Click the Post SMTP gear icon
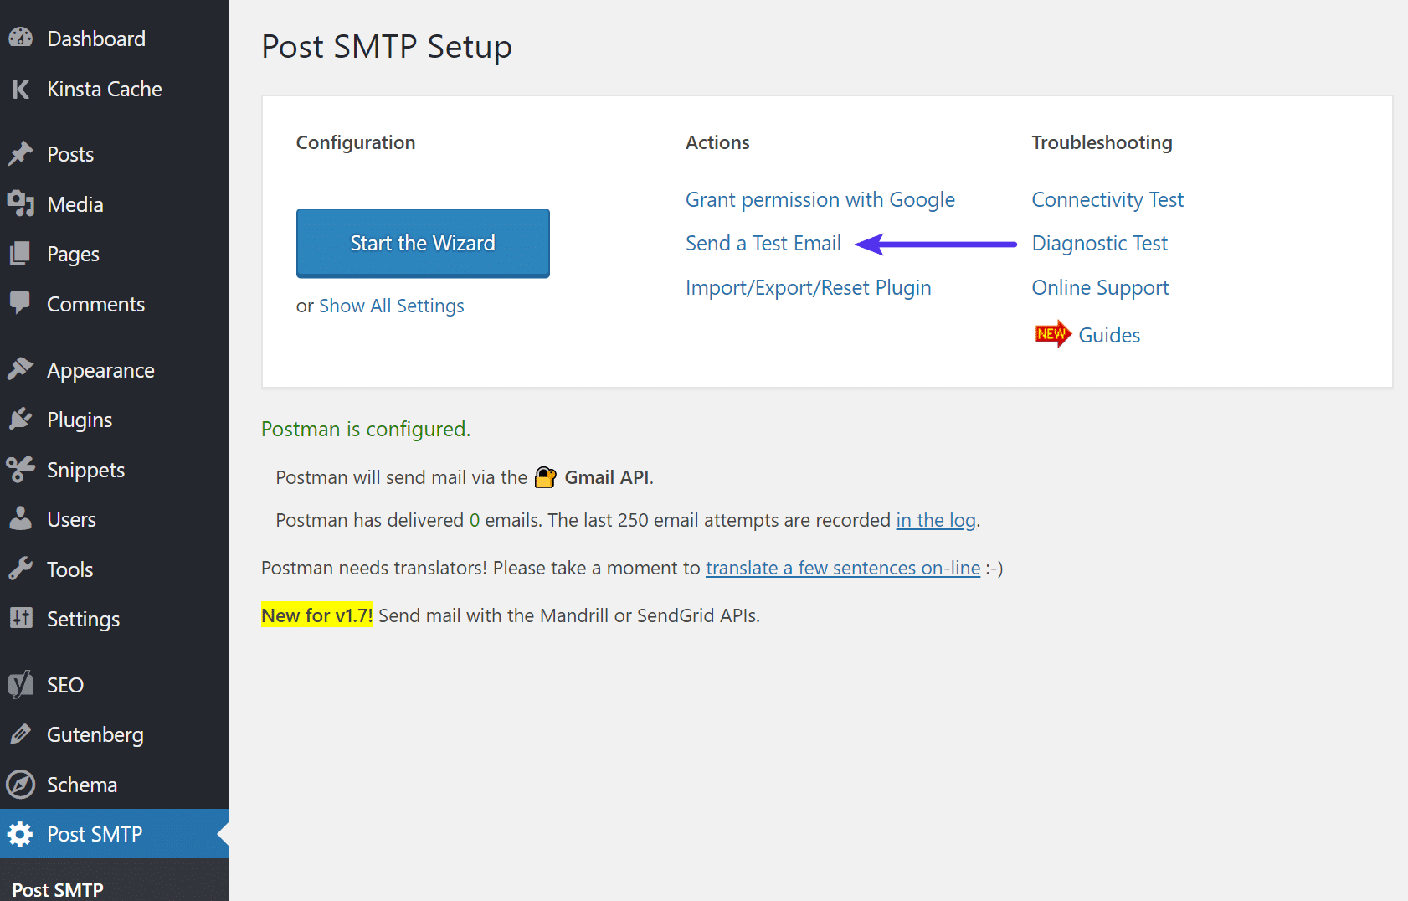 (19, 834)
